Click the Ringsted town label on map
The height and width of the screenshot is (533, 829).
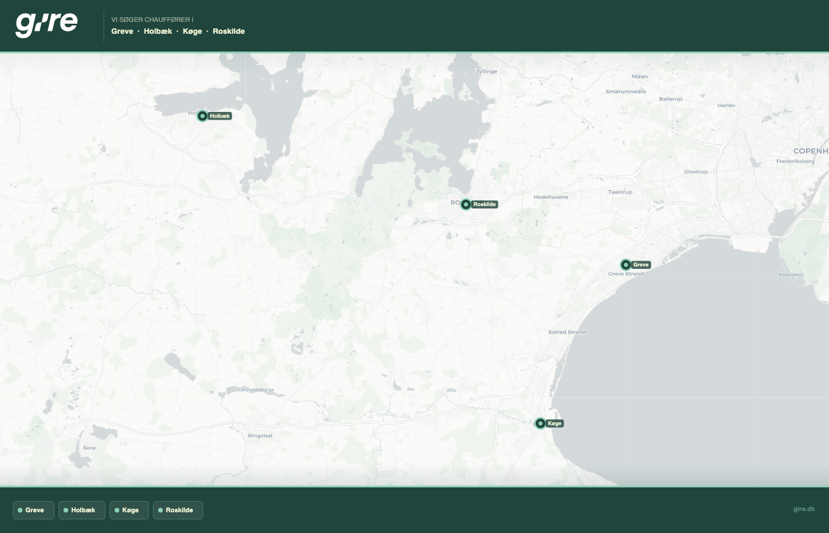tap(260, 436)
